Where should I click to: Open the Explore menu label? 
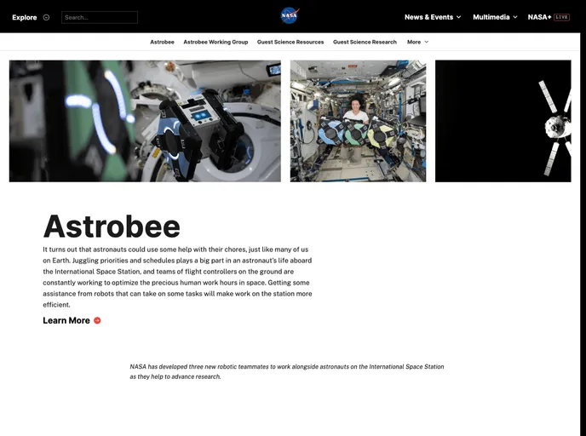tap(24, 17)
